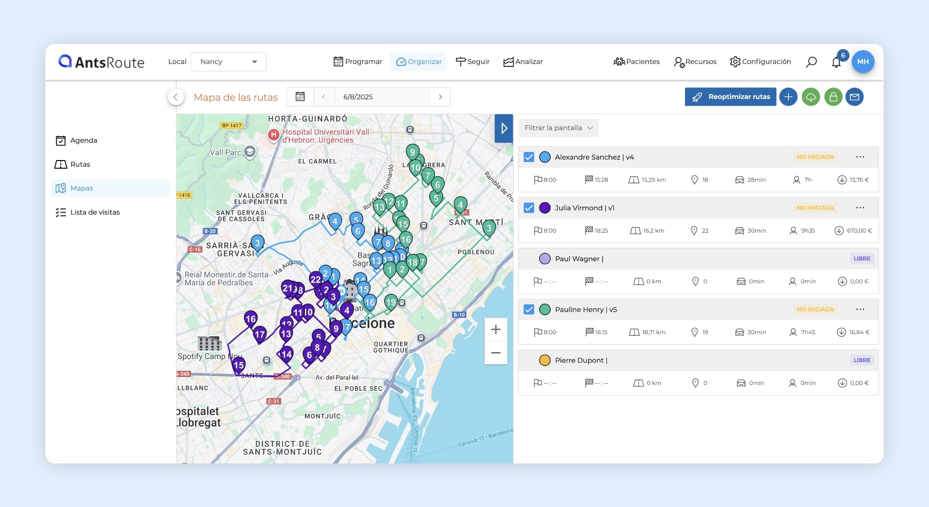Click Pierre Dupont's yellow color circle

pos(544,360)
